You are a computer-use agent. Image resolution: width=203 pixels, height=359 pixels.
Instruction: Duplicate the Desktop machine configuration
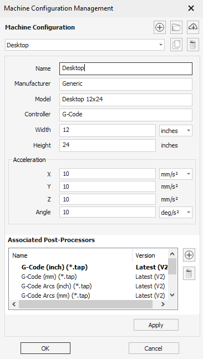(176, 45)
